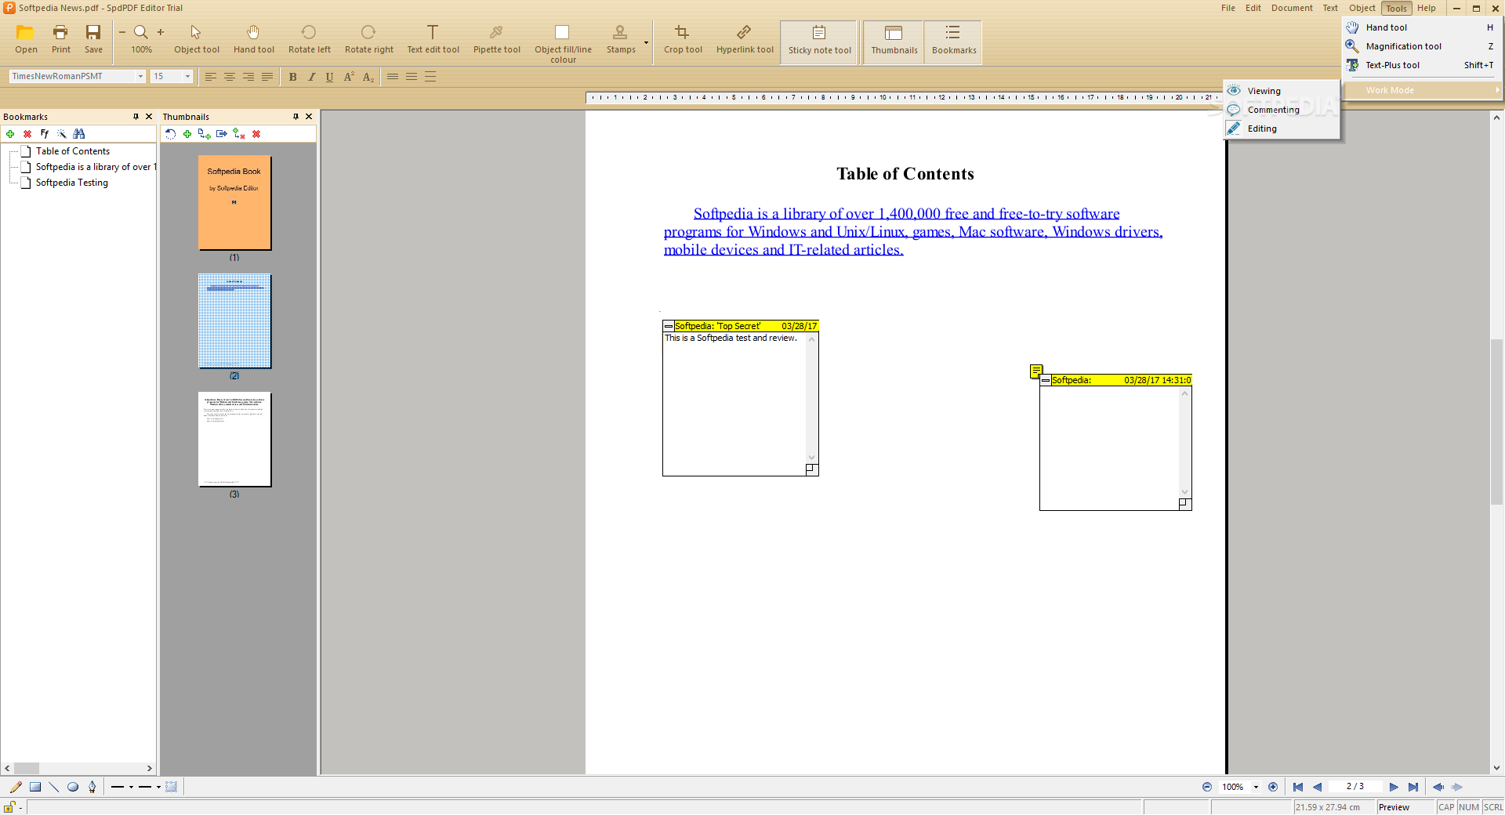This screenshot has height=815, width=1505.
Task: Pick the Pipette tool
Action: [x=496, y=39]
